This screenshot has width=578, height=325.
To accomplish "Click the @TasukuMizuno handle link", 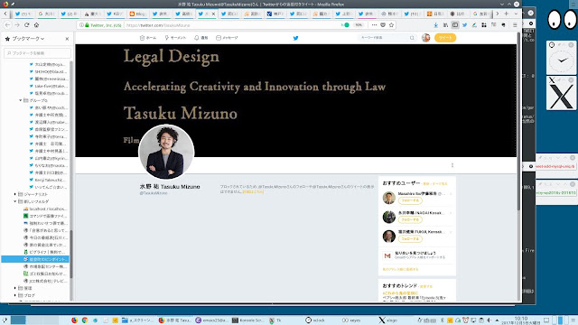I will (154, 193).
